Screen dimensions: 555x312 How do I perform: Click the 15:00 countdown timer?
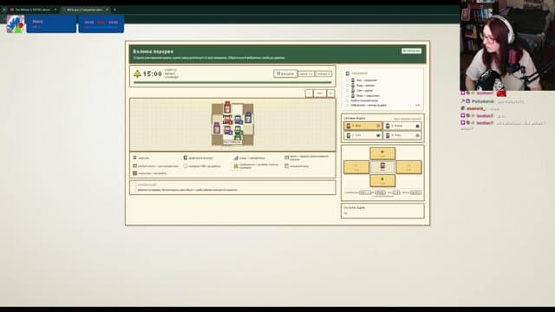point(153,74)
